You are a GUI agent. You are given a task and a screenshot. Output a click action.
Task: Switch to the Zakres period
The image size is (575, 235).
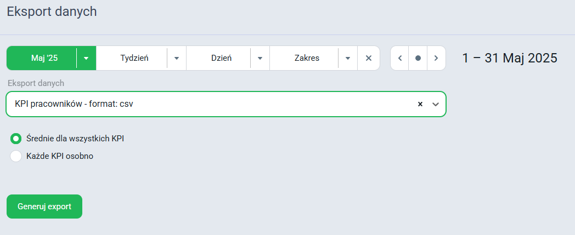coord(307,58)
